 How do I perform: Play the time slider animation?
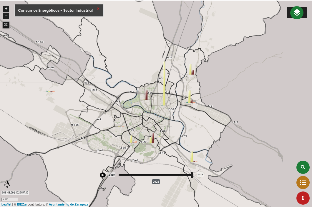coord(102,175)
